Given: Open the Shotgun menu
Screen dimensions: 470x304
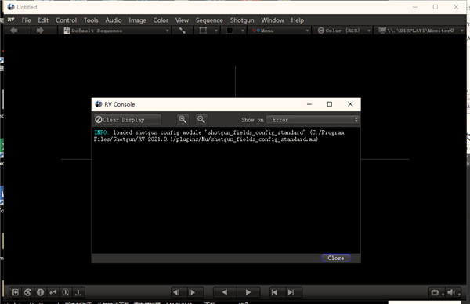Looking at the screenshot, I should point(242,20).
